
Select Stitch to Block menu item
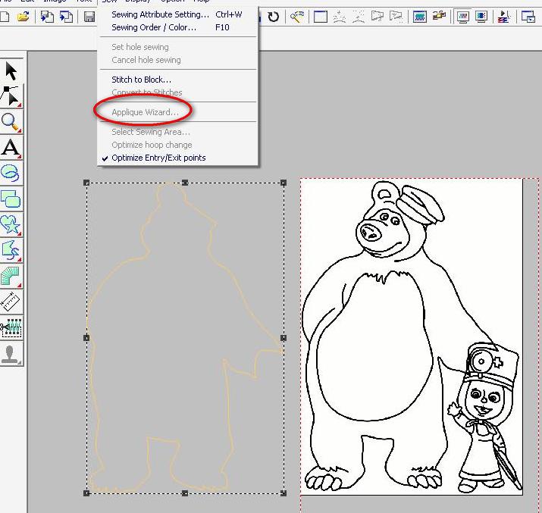[142, 80]
